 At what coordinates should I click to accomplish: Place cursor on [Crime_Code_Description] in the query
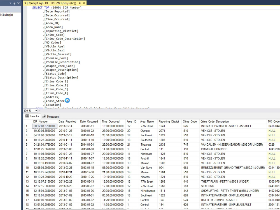click(x=65, y=39)
